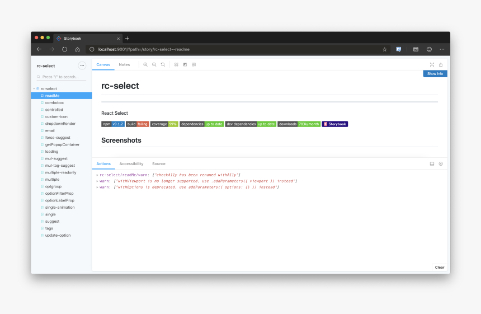Click the npm v9.1.2 badge
This screenshot has width=481, height=314.
coord(113,124)
